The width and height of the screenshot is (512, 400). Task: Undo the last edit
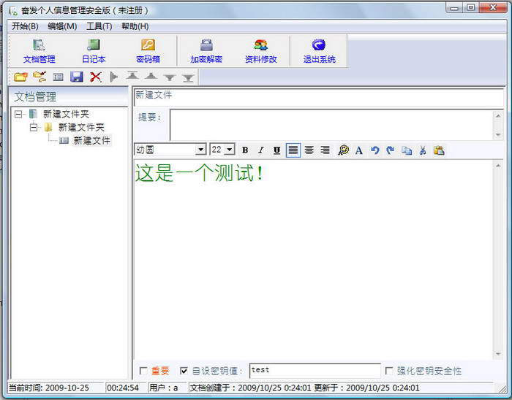374,150
